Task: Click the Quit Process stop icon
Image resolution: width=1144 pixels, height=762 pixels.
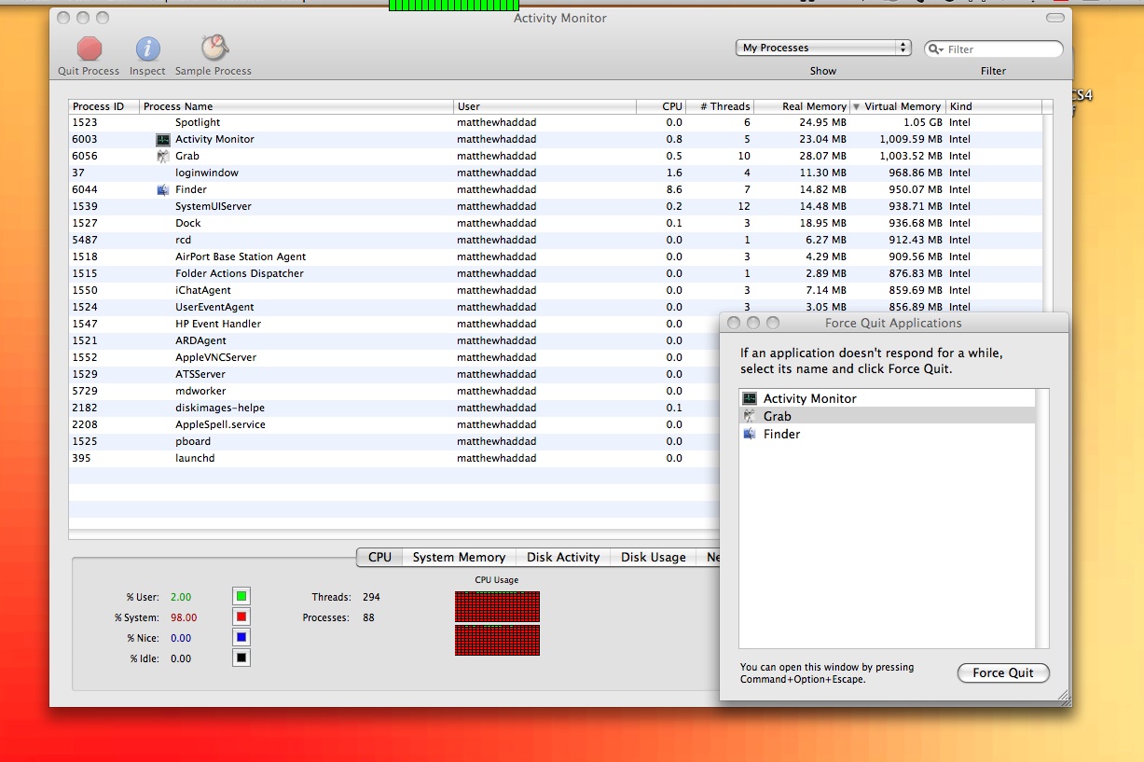Action: pyautogui.click(x=90, y=48)
